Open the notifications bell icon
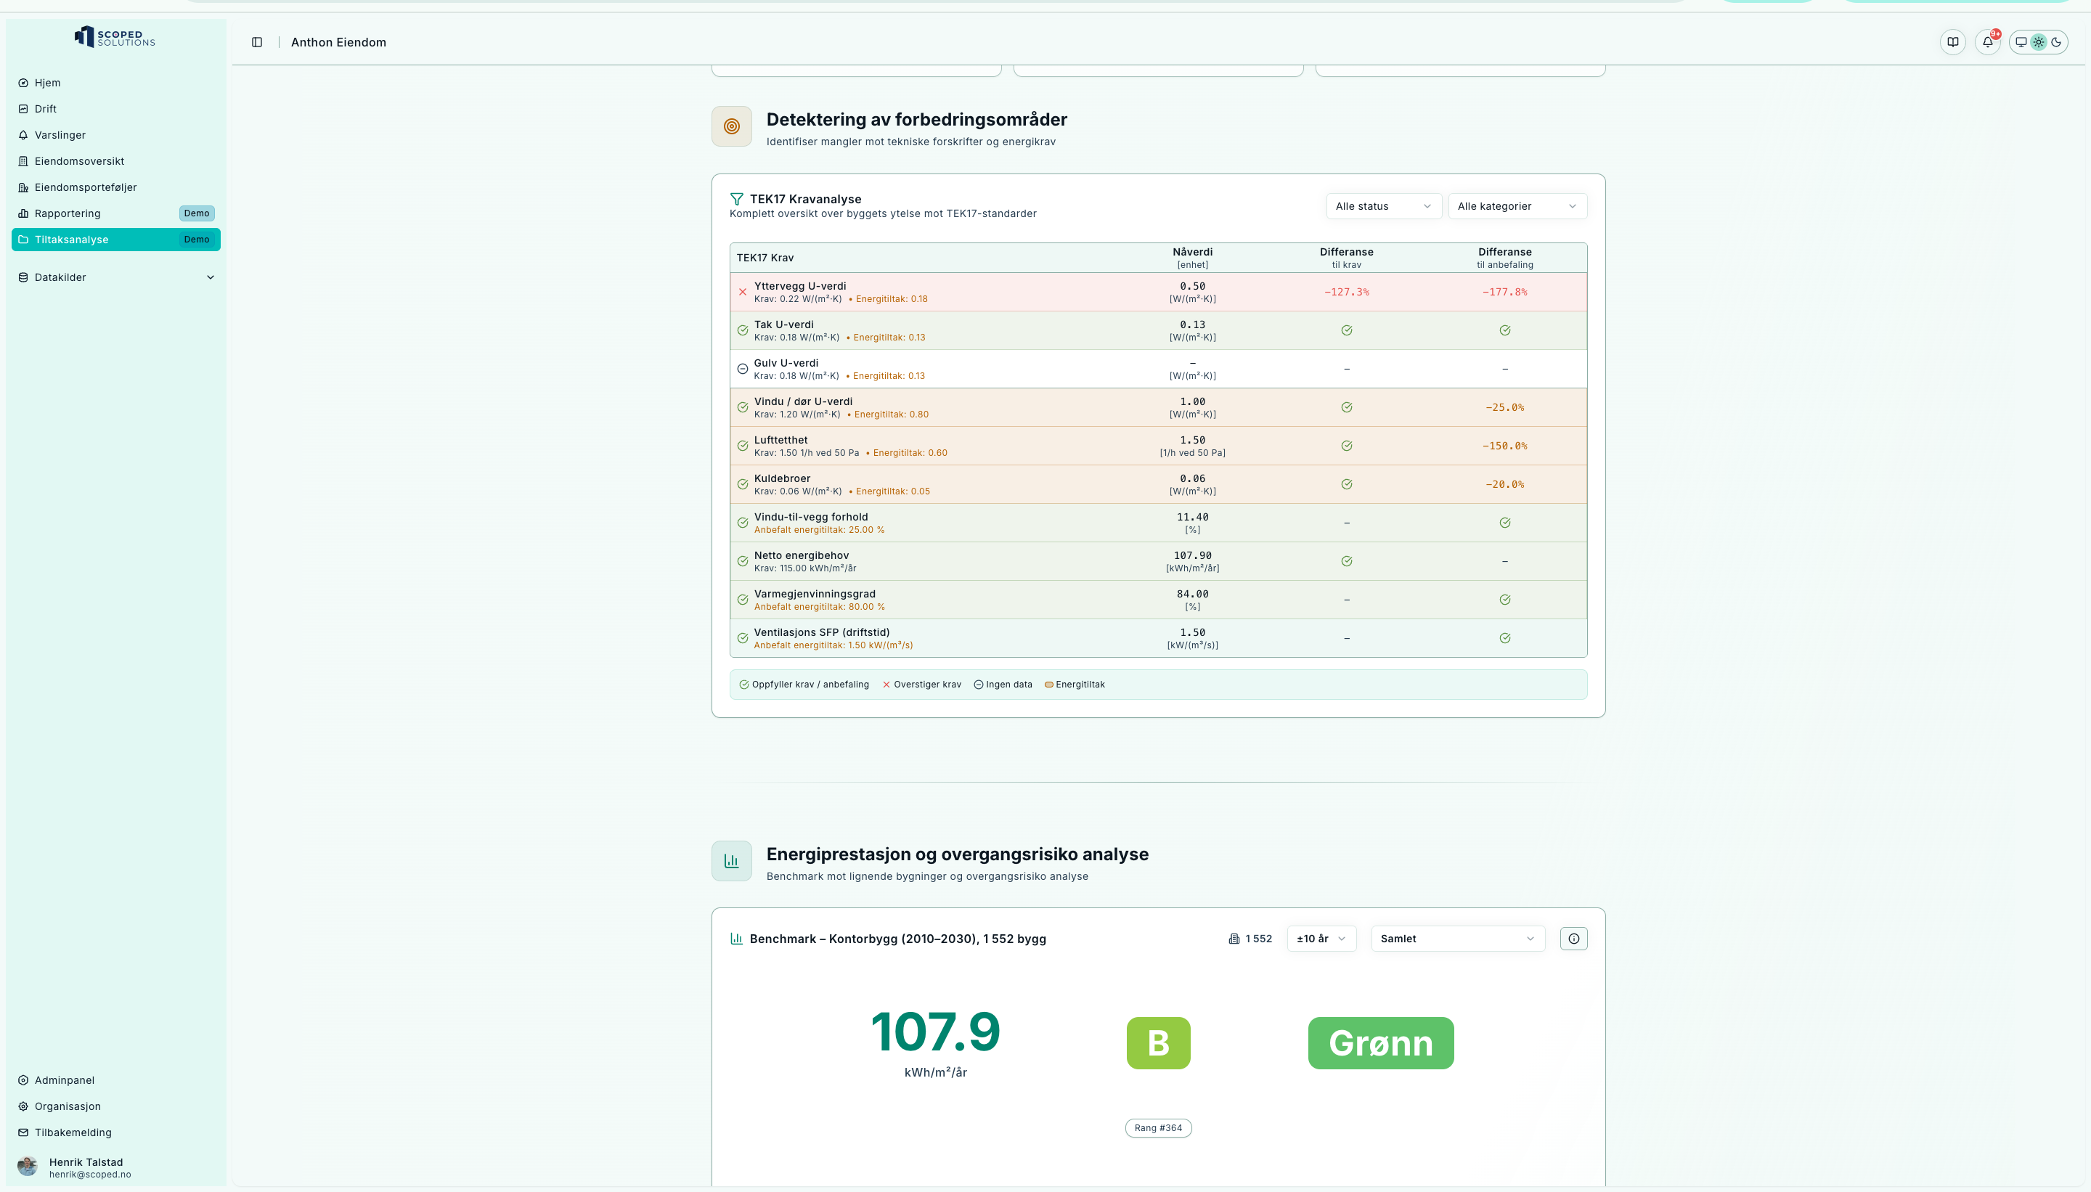Viewport: 2091px width, 1192px height. coord(1988,43)
